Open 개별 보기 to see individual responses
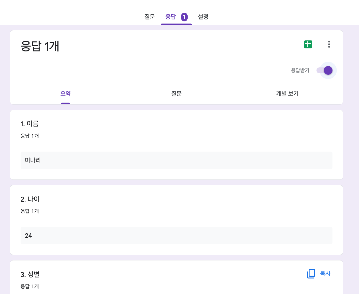 pyautogui.click(x=287, y=94)
